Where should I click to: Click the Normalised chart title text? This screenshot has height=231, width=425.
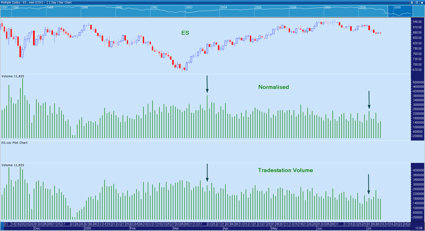click(273, 87)
